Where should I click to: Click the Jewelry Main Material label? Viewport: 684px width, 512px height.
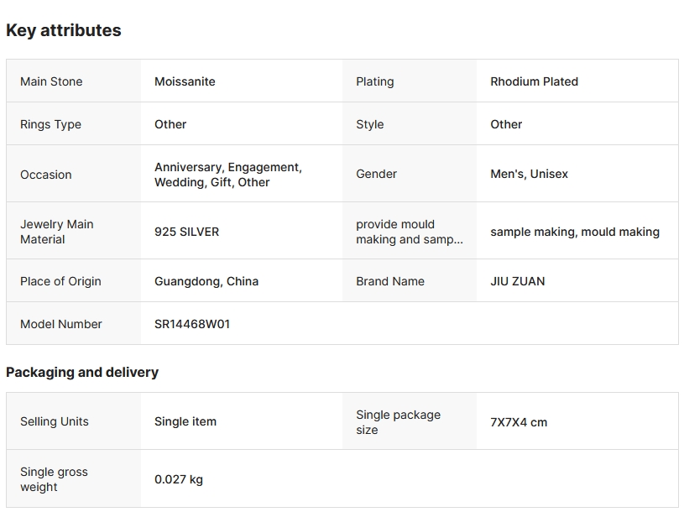click(57, 232)
